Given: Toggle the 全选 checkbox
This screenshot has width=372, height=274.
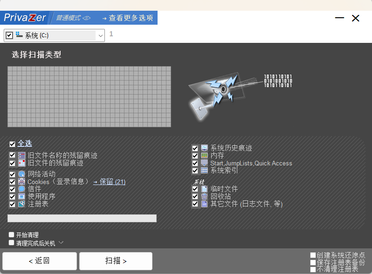Looking at the screenshot, I should pos(12,144).
